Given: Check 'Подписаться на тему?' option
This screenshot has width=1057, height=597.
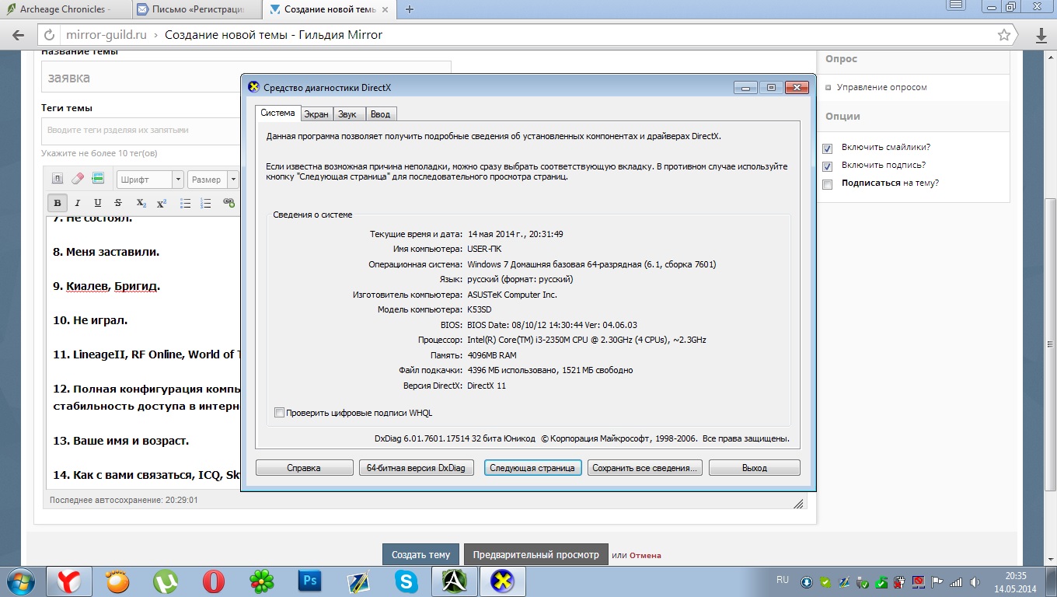Looking at the screenshot, I should click(x=827, y=184).
